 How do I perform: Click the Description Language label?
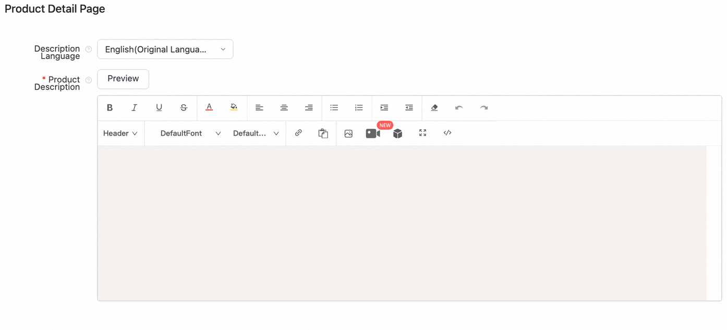[x=57, y=52]
